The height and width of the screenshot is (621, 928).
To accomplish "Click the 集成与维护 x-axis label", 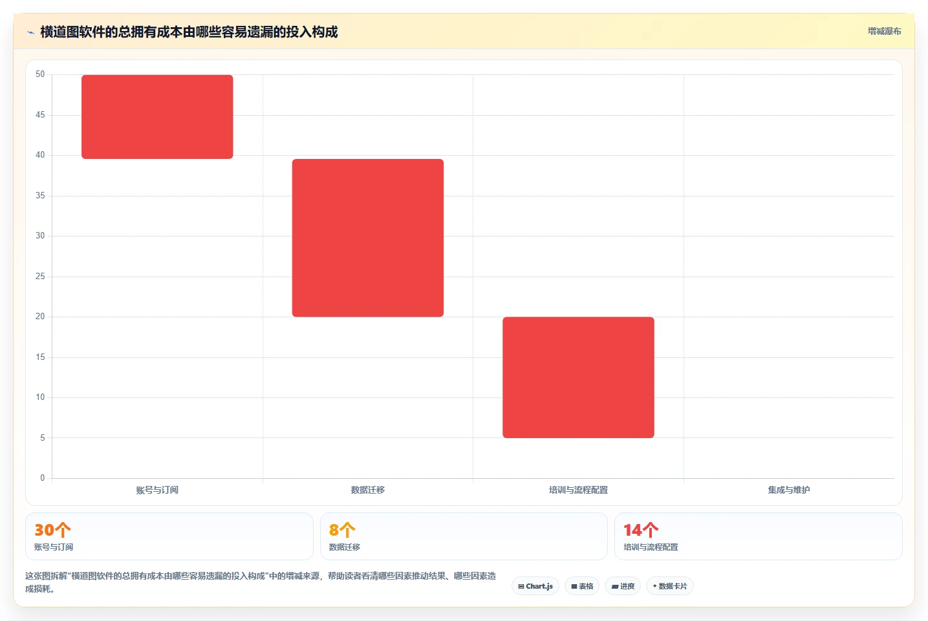I will coord(789,490).
